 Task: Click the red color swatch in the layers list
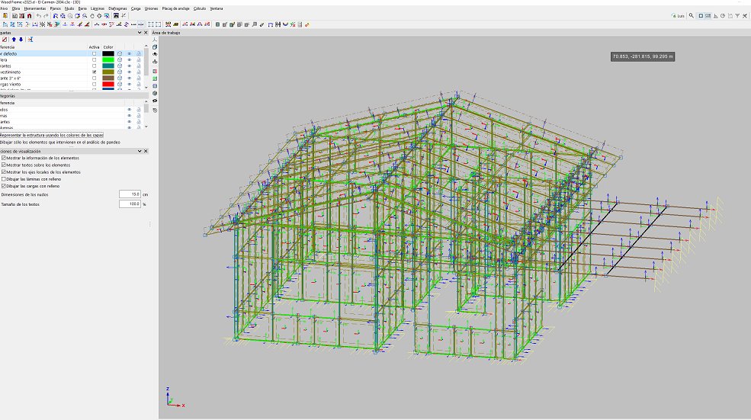click(x=108, y=84)
